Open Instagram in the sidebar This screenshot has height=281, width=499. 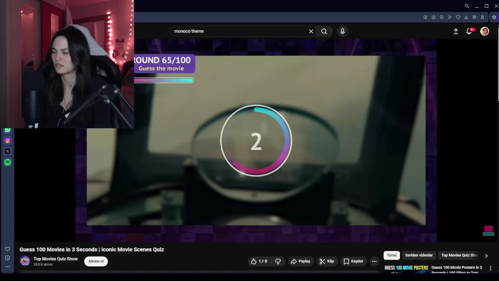coord(7,140)
